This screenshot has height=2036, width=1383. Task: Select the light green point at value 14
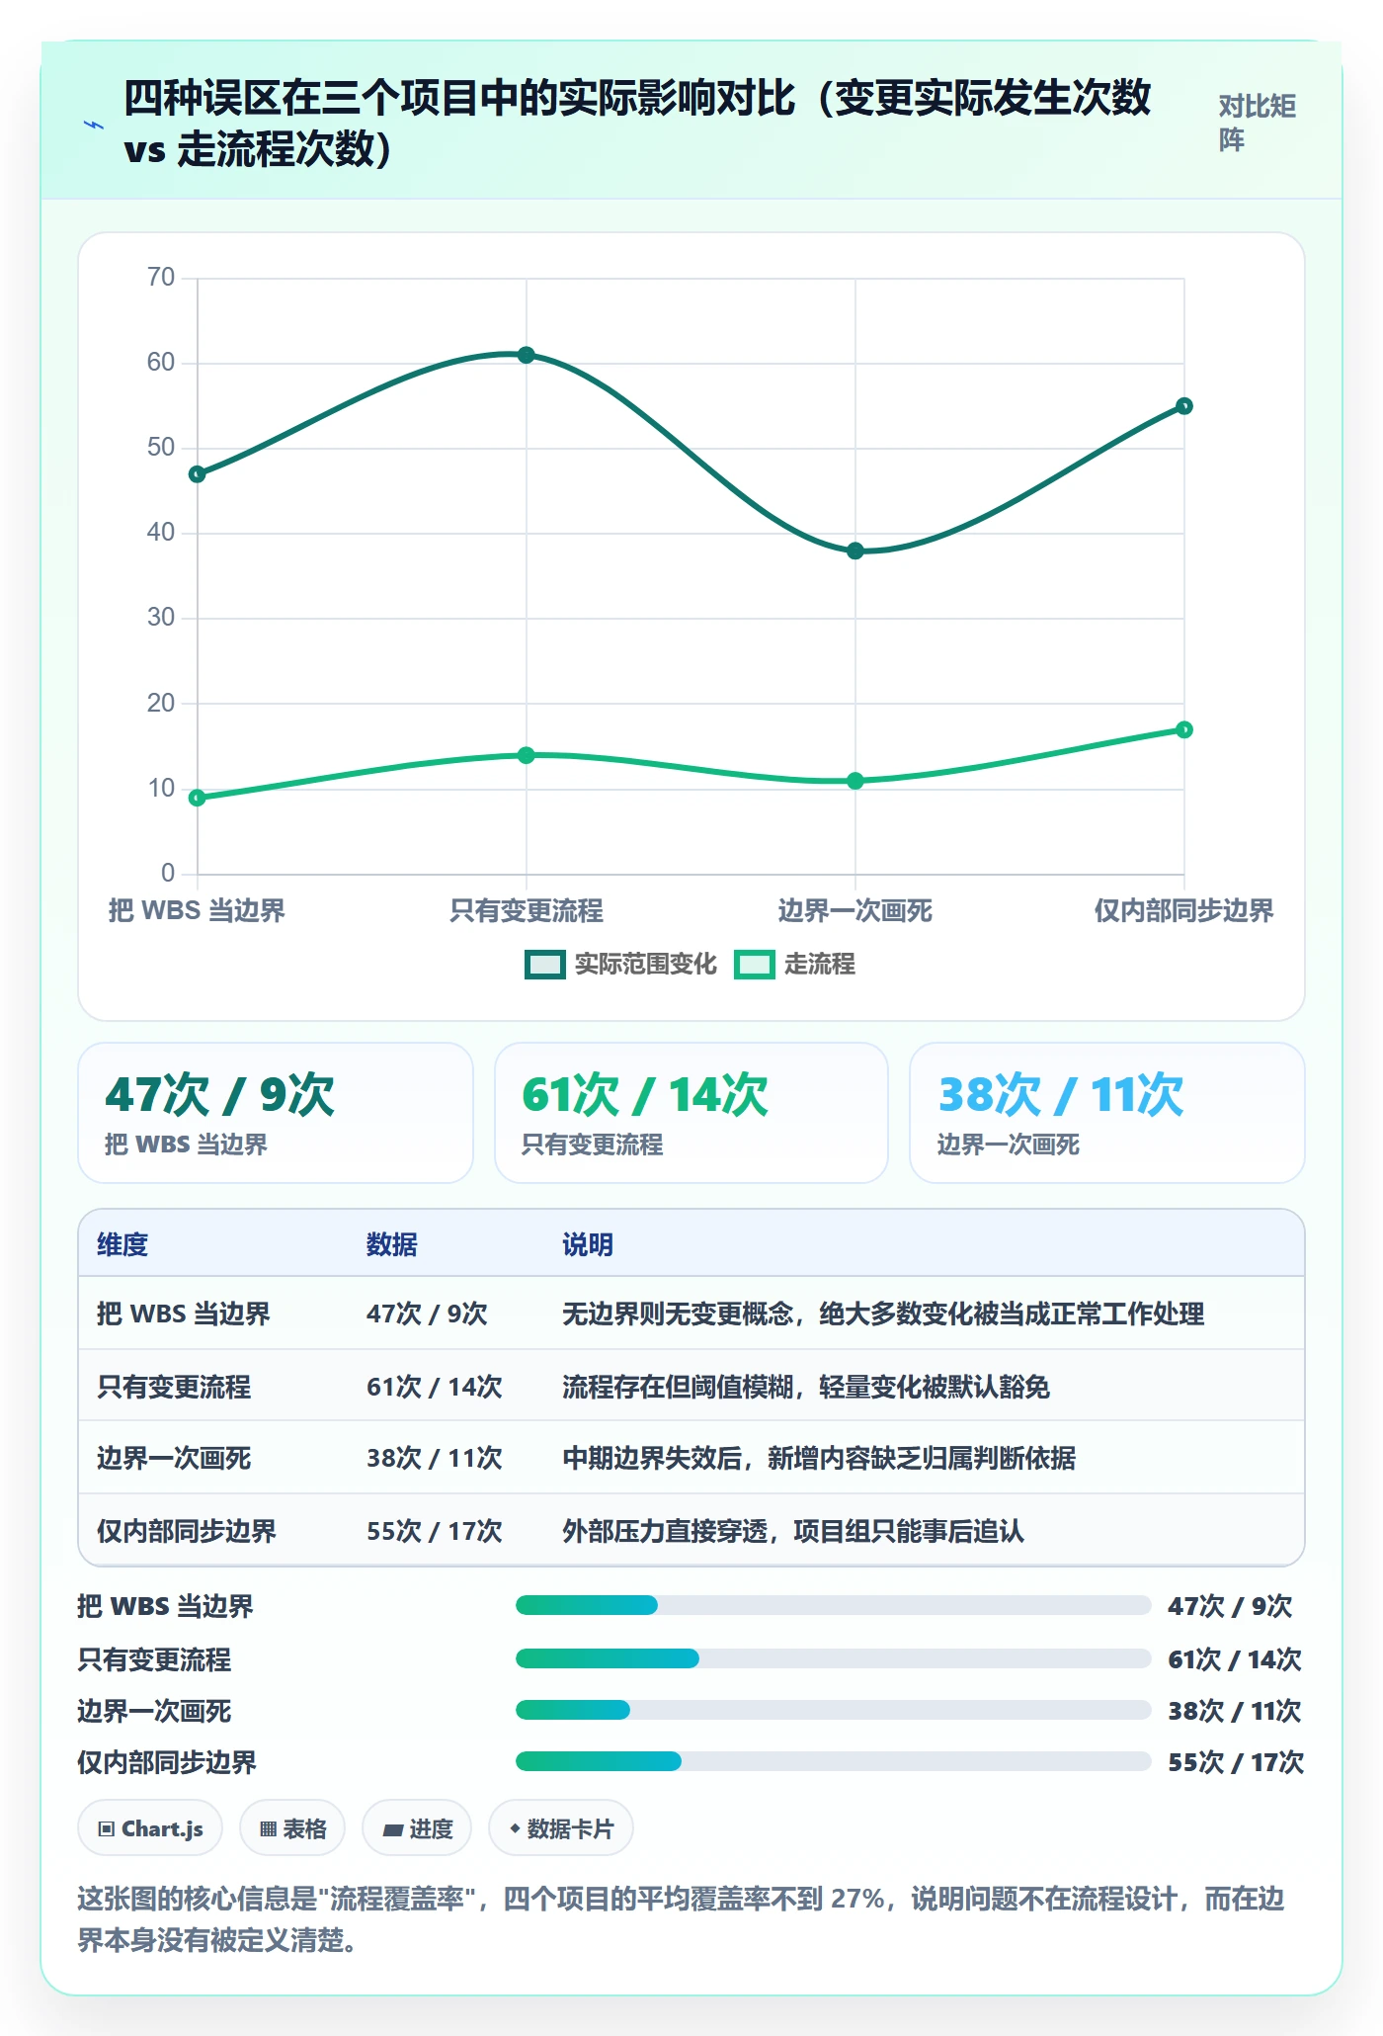pyautogui.click(x=527, y=755)
